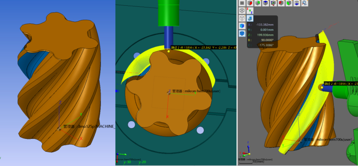Select the view with red left face cube
The width and height of the screenshot is (358, 166).
tap(281, 3)
